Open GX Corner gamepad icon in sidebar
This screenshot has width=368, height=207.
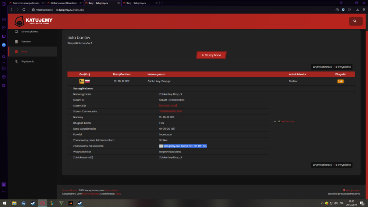4,19
